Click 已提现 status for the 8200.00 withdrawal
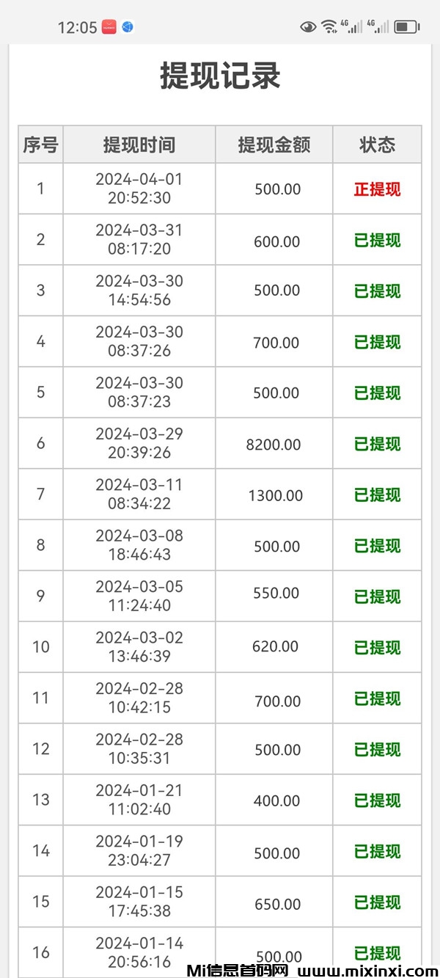This screenshot has width=440, height=978. (377, 444)
